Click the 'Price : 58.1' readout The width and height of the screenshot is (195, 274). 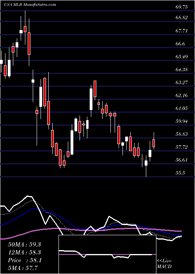(24, 260)
